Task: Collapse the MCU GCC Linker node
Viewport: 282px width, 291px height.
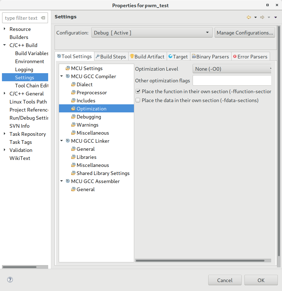Action: (62, 141)
